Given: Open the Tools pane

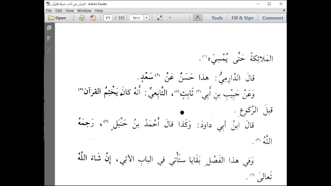Looking at the screenshot, I should tap(217, 18).
